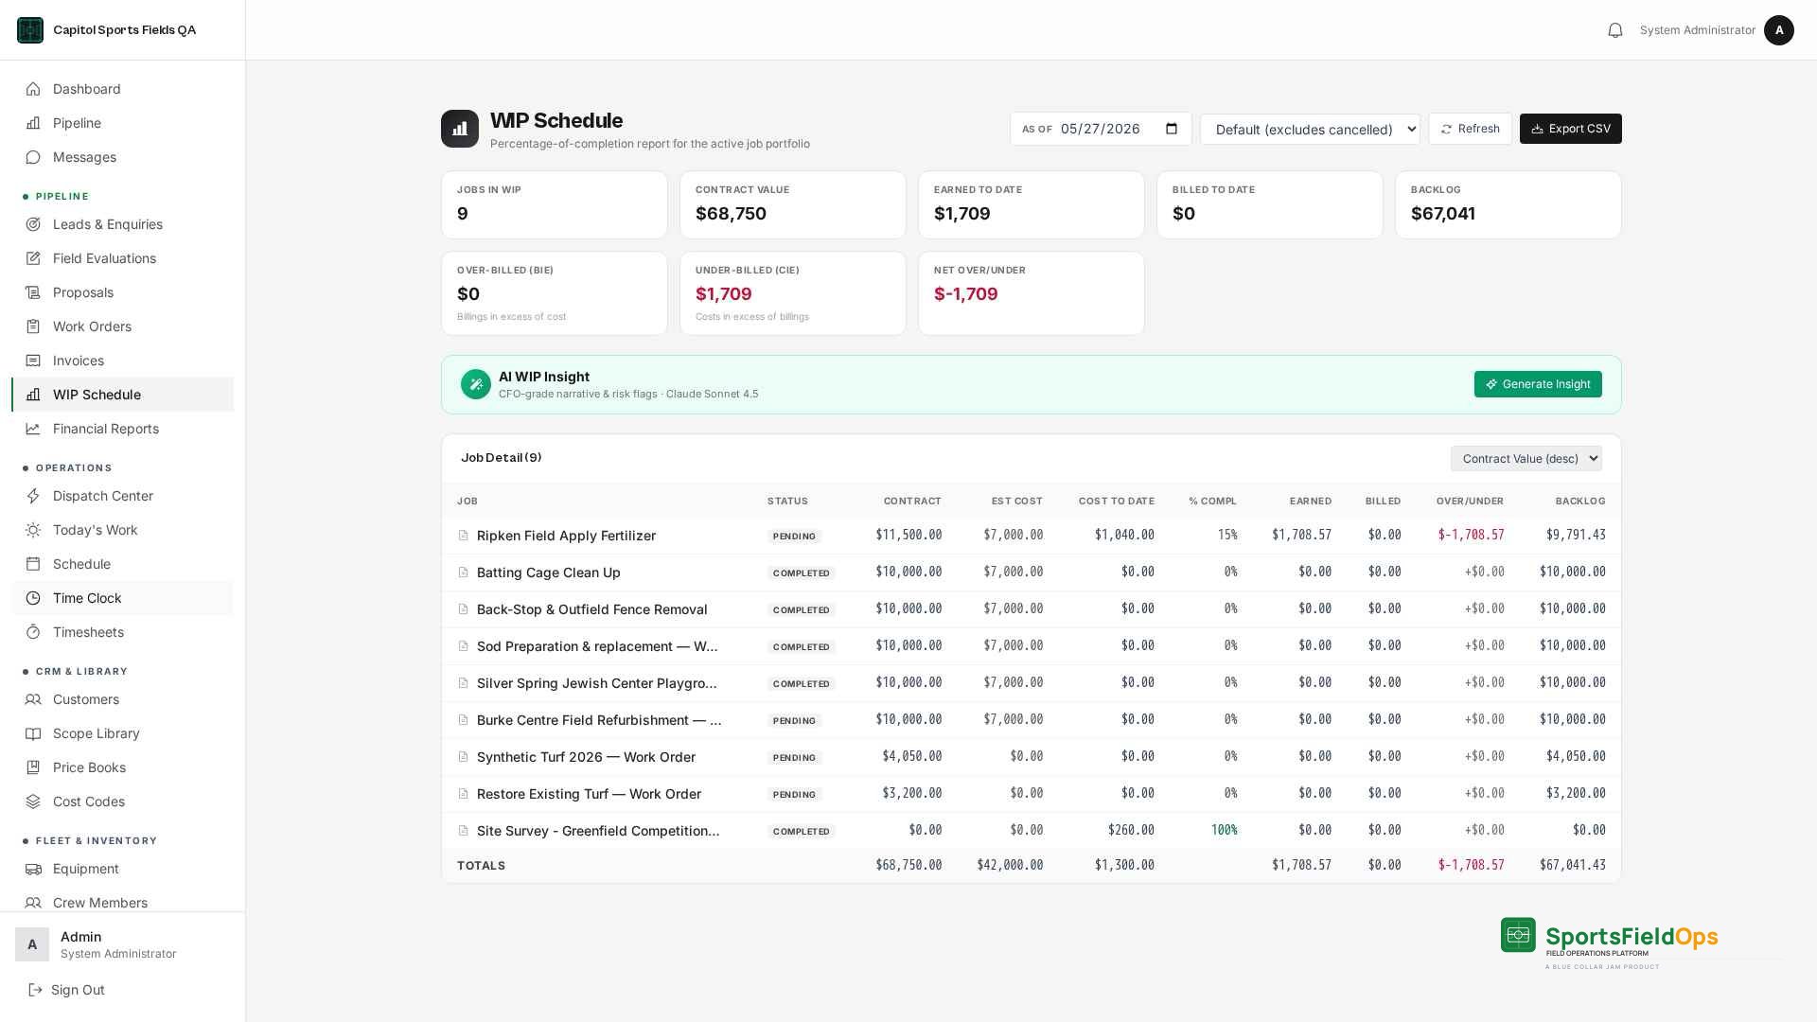Screen dimensions: 1817x1022
Task: Click the Under-Billed (CIE) card
Action: click(x=793, y=293)
